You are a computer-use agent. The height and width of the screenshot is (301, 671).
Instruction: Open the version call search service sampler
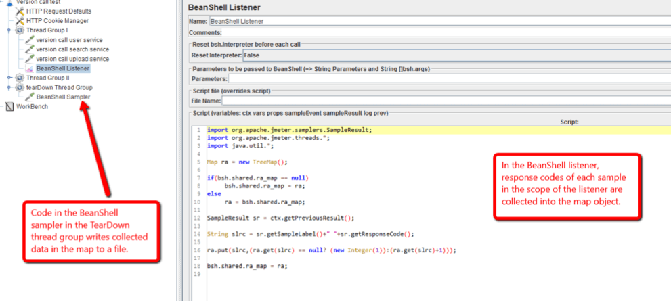[72, 49]
